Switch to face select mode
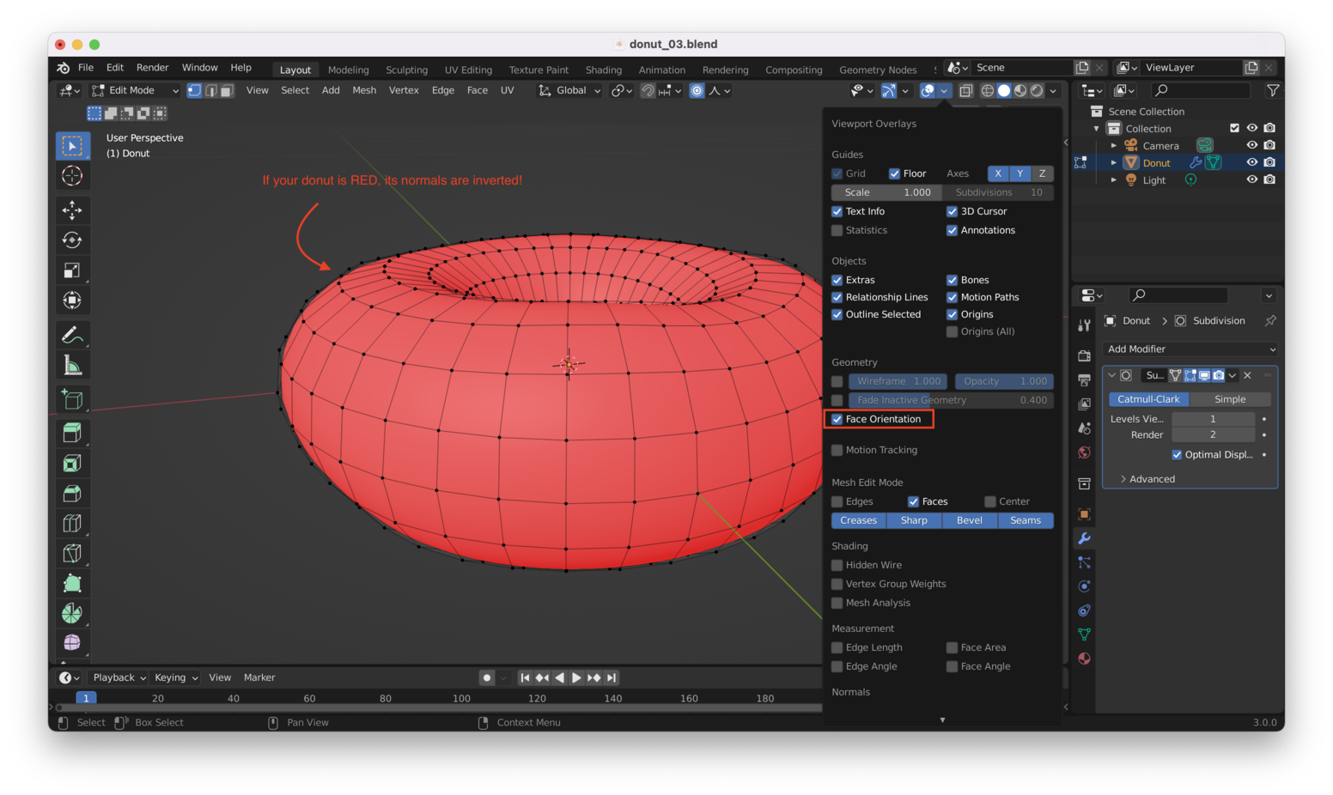Image resolution: width=1333 pixels, height=795 pixels. (227, 91)
